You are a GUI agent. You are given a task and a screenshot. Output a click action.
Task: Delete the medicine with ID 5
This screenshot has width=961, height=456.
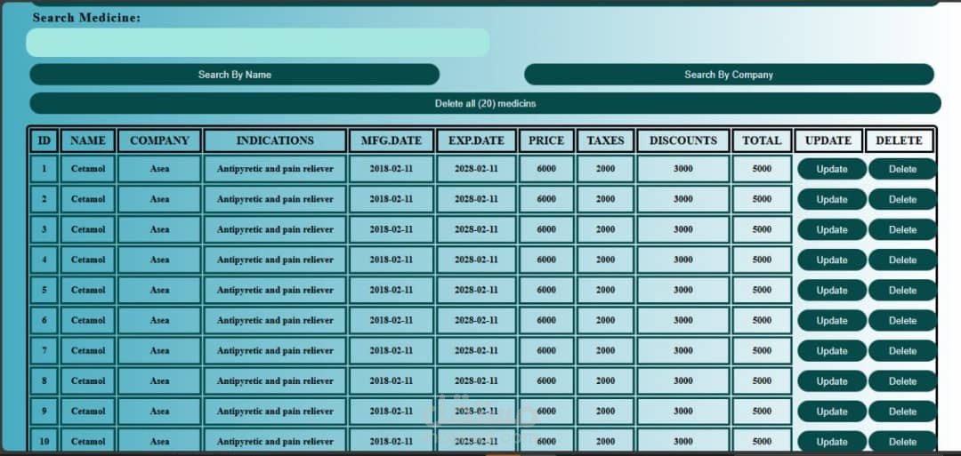tap(902, 290)
